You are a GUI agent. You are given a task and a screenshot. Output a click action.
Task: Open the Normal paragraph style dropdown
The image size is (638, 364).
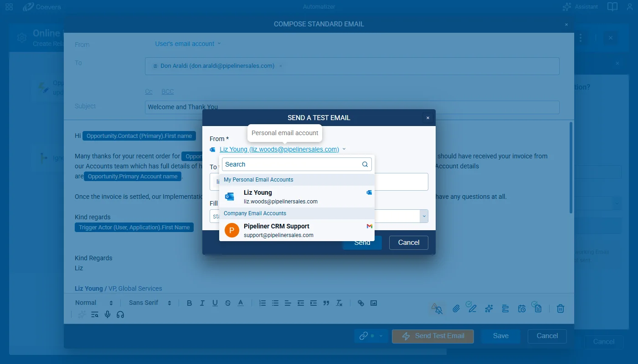94,303
